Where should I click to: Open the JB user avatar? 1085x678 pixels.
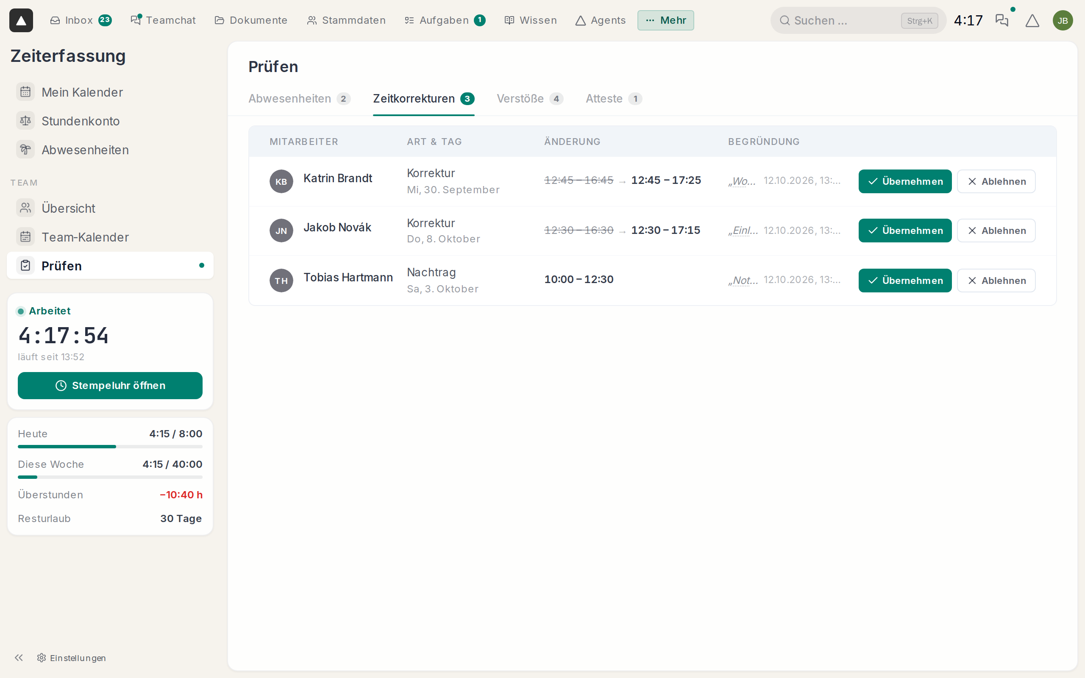(x=1063, y=20)
